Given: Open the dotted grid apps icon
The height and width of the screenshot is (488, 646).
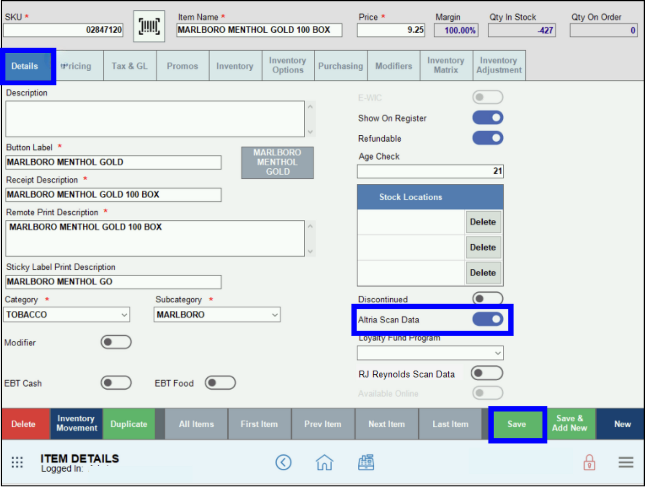Looking at the screenshot, I should 17,462.
